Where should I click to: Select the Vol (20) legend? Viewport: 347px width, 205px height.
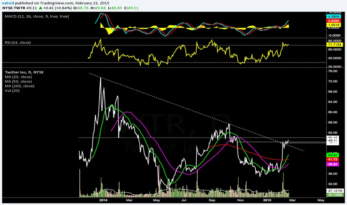tap(12, 91)
